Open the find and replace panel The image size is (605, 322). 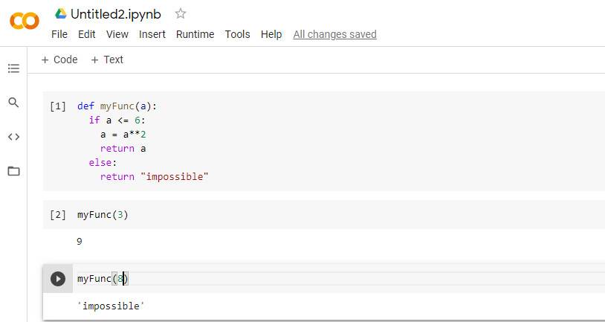[x=13, y=103]
